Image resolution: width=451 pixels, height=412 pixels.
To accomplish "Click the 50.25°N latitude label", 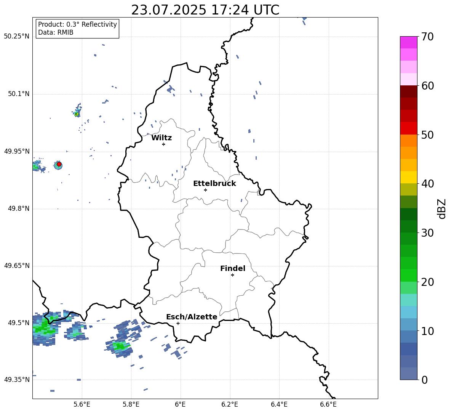I will [17, 37].
